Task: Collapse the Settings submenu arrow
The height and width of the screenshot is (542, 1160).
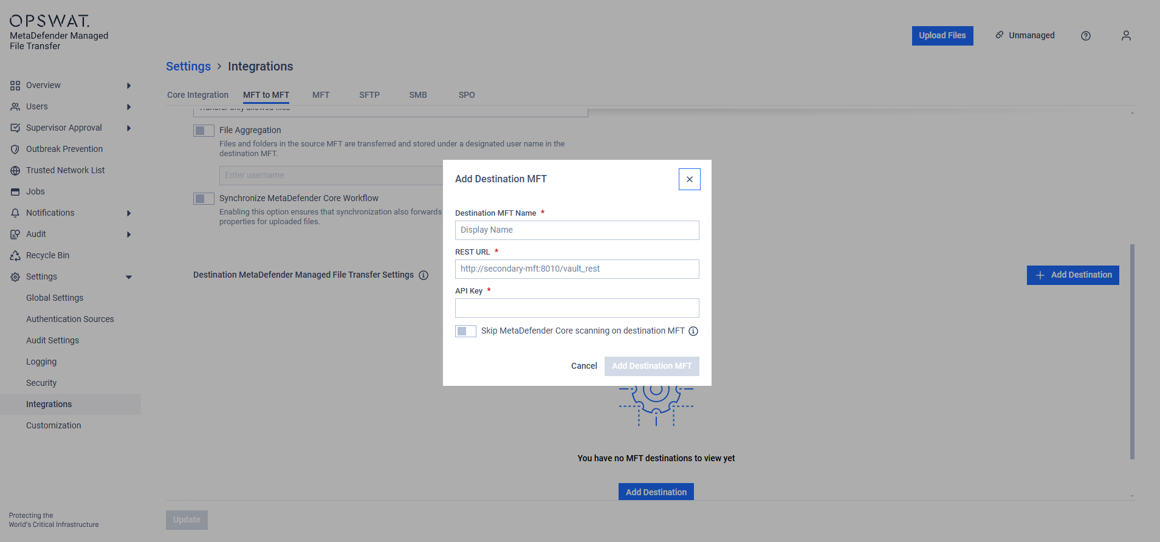Action: tap(129, 277)
